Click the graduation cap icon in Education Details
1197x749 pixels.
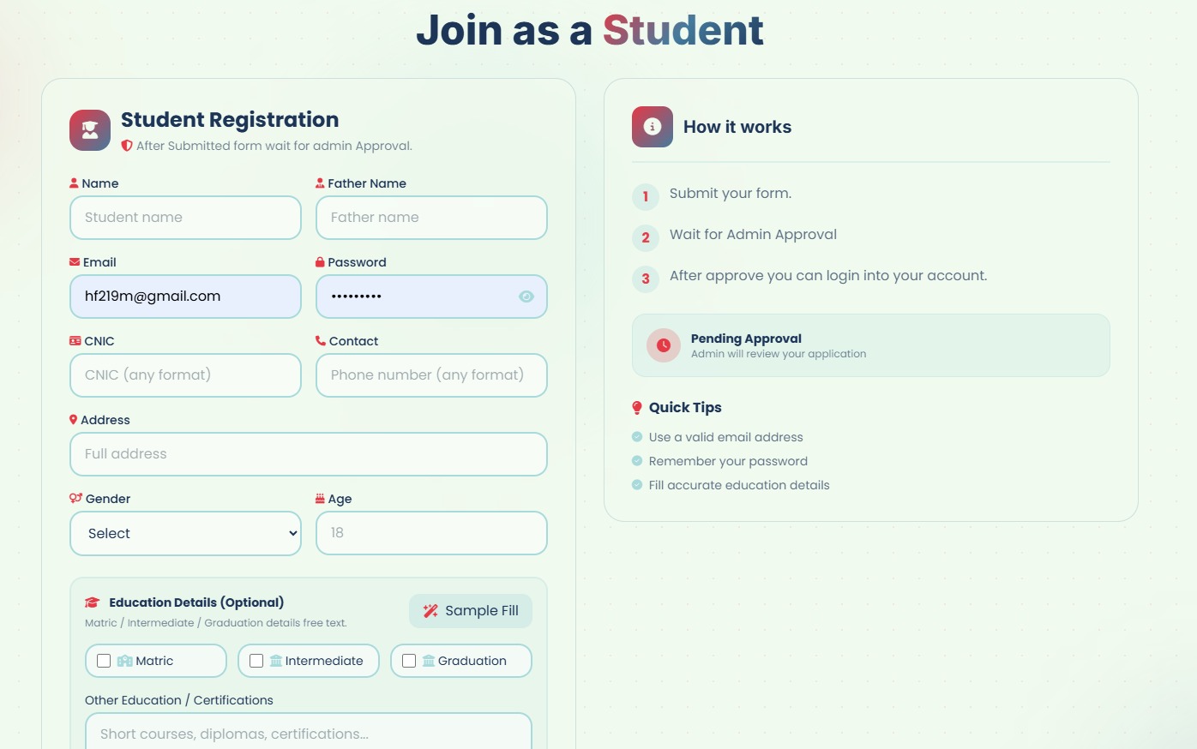(93, 602)
